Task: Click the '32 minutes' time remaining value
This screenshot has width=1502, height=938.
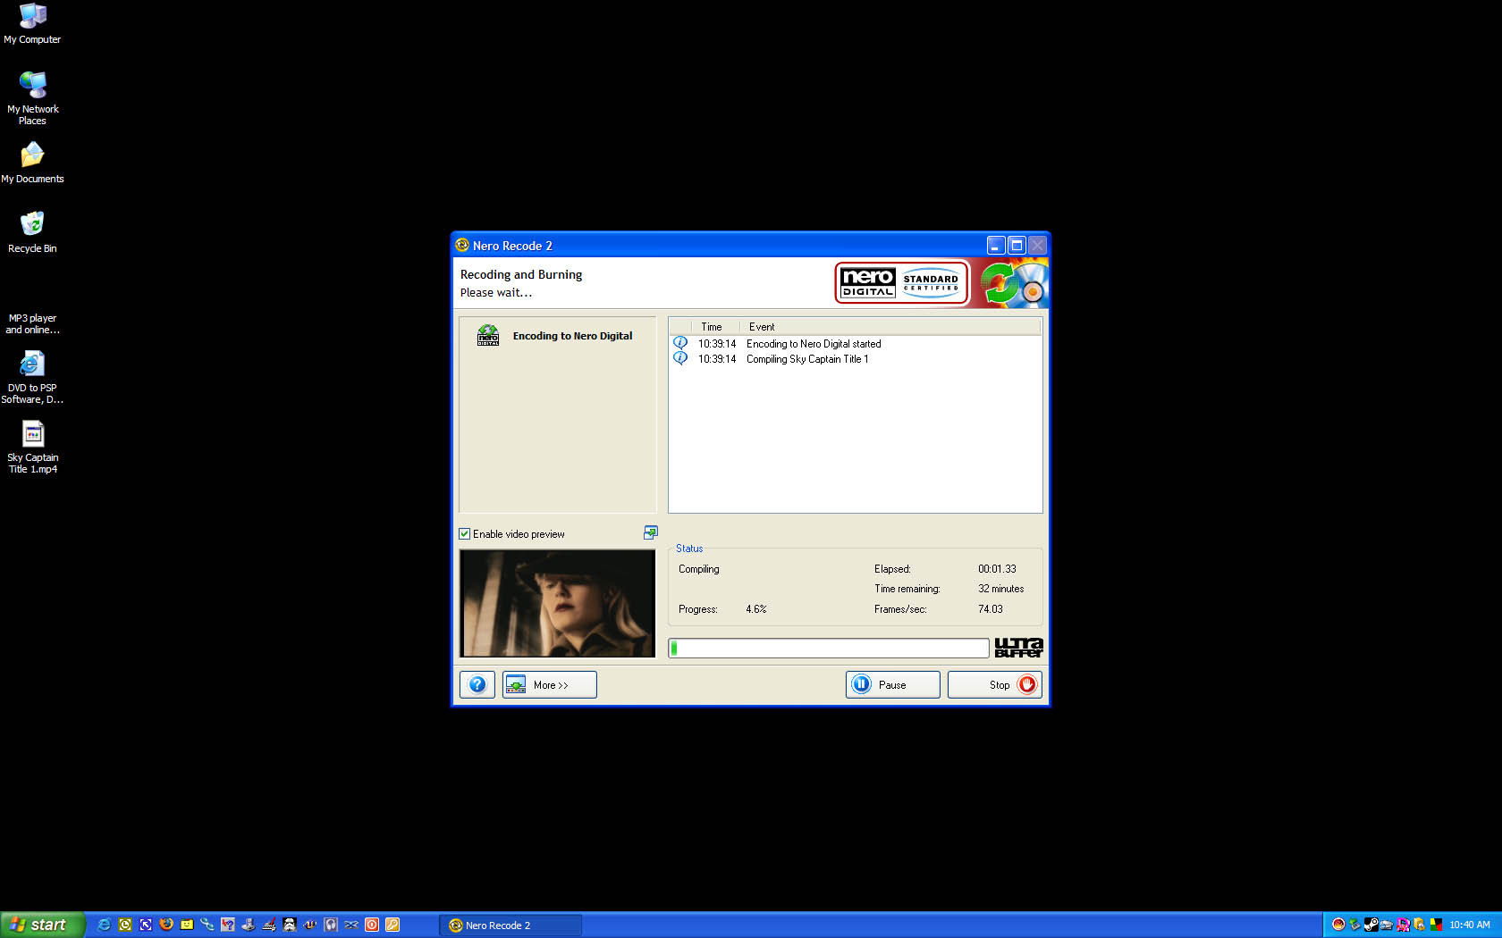Action: click(x=1000, y=589)
